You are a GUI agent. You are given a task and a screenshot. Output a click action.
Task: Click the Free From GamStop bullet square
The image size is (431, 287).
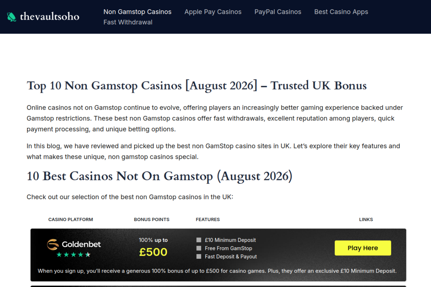click(199, 248)
